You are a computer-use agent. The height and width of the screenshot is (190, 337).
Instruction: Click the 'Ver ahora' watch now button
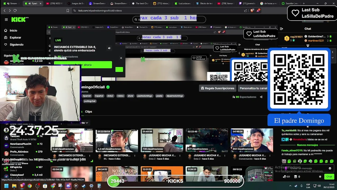pyautogui.click(x=83, y=65)
